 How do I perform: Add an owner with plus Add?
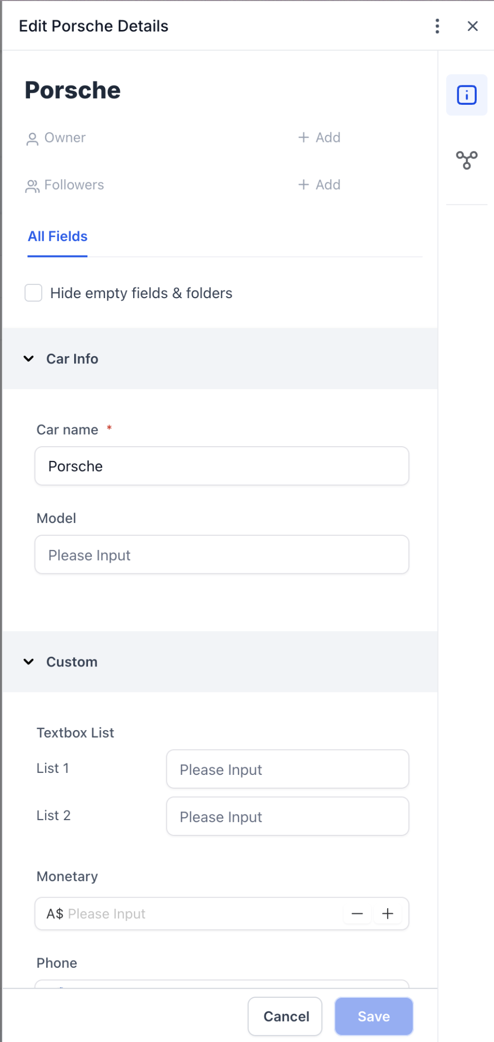click(319, 137)
